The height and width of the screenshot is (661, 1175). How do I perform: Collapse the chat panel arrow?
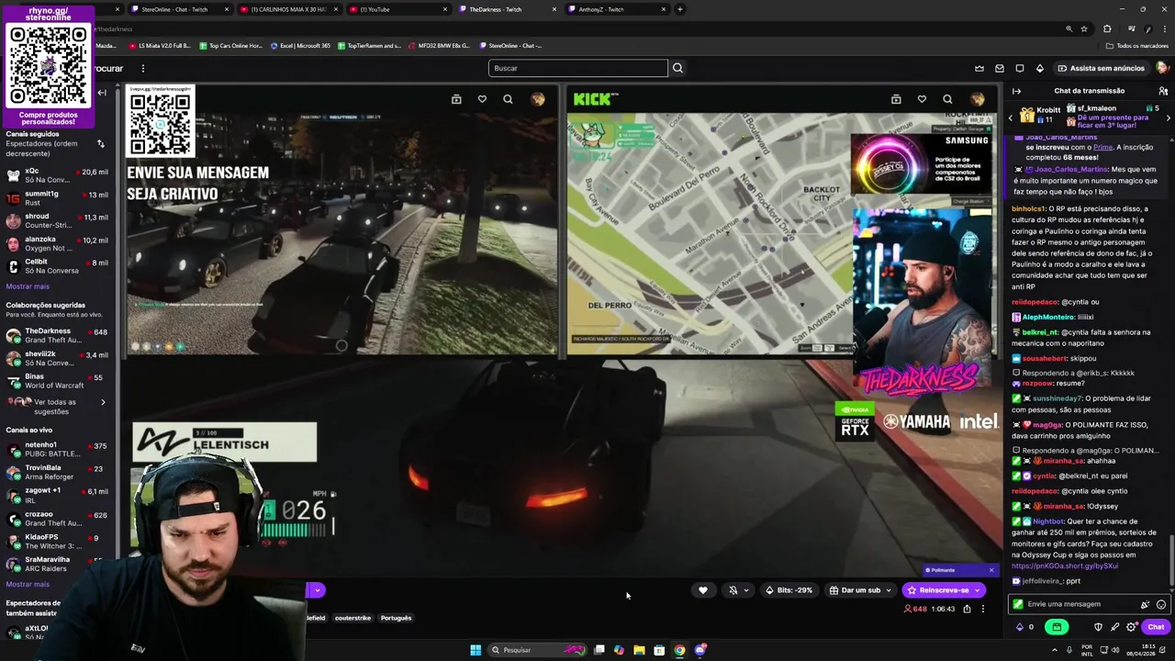1016,91
